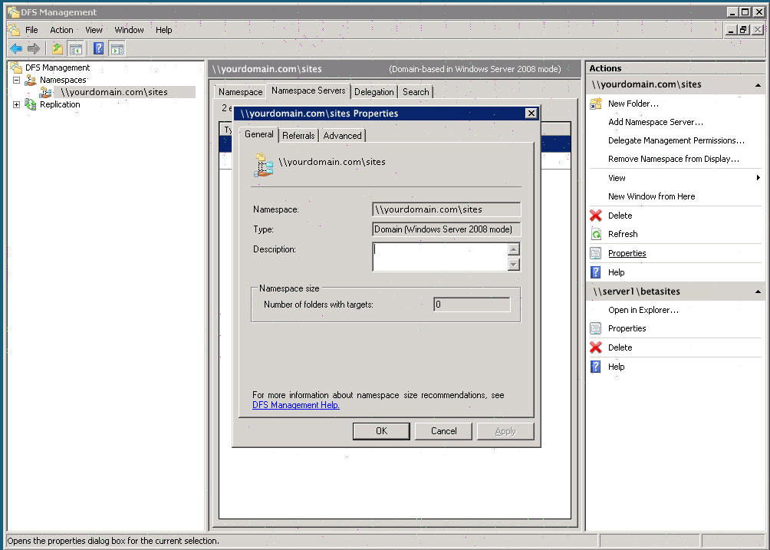Open the DFS Management Help link
Image resolution: width=770 pixels, height=550 pixels.
coord(295,405)
